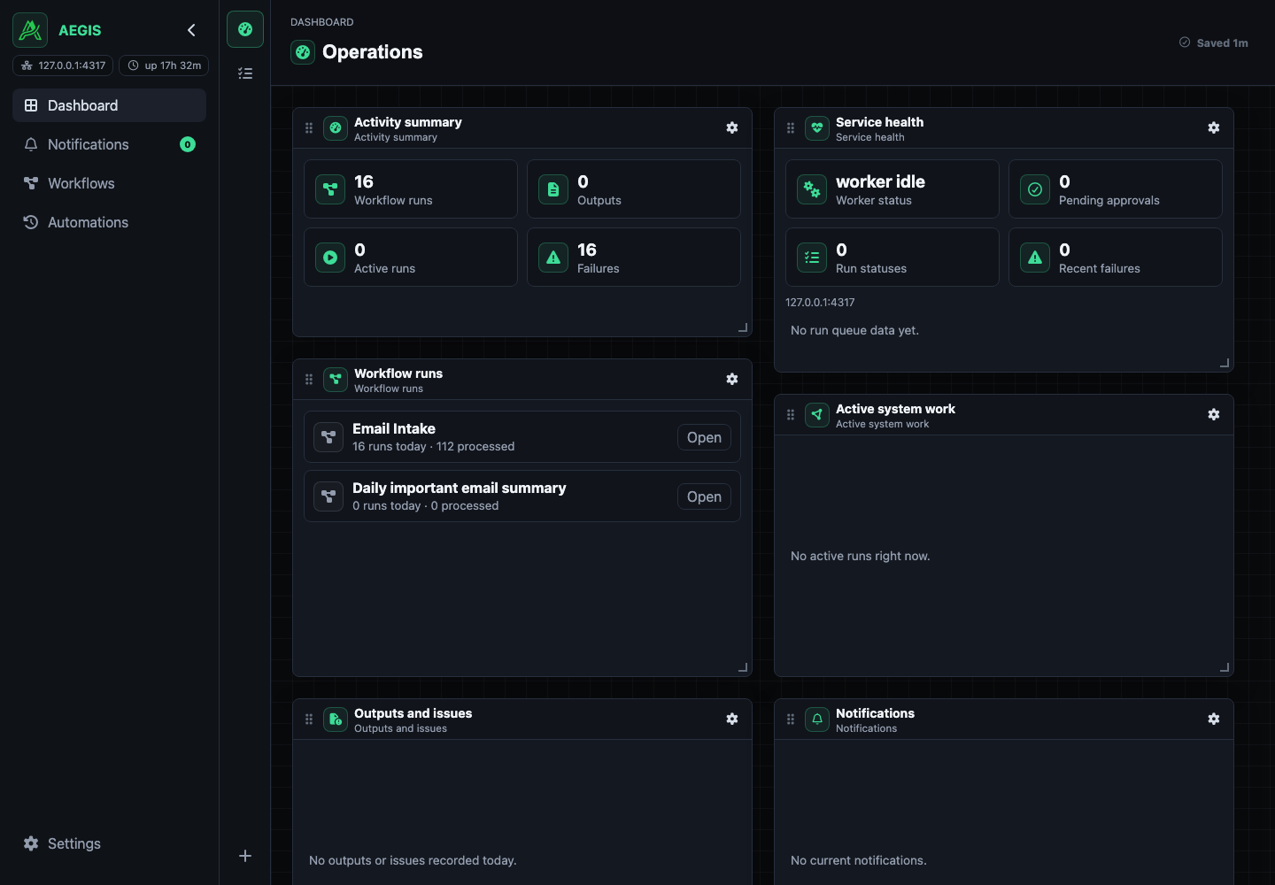
Task: Click the Email Intake workflow icon
Action: [x=328, y=437]
